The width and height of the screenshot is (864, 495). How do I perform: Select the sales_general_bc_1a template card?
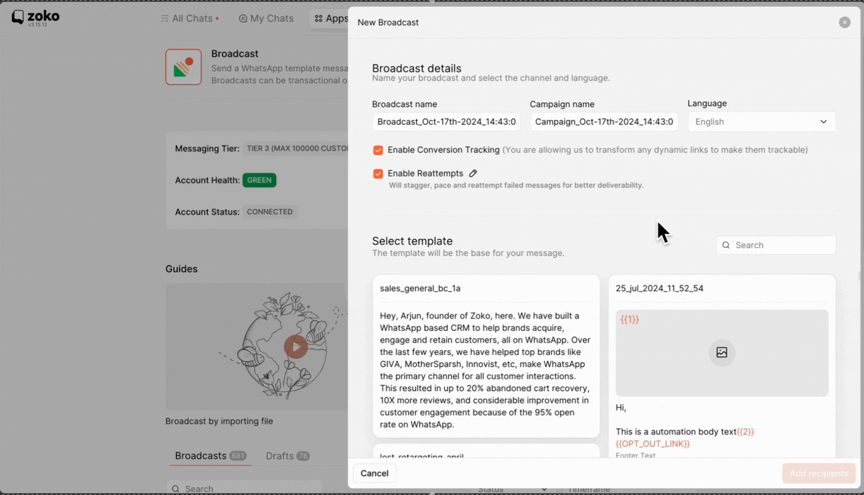coord(486,356)
